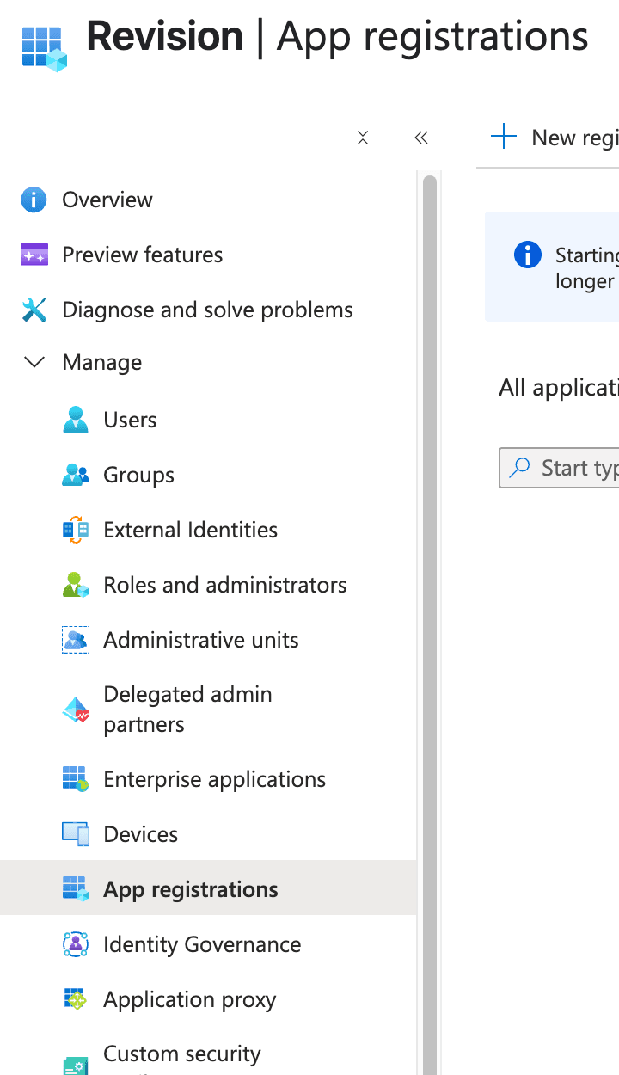This screenshot has height=1075, width=619.
Task: Click the Administrative units icon
Action: [76, 640]
